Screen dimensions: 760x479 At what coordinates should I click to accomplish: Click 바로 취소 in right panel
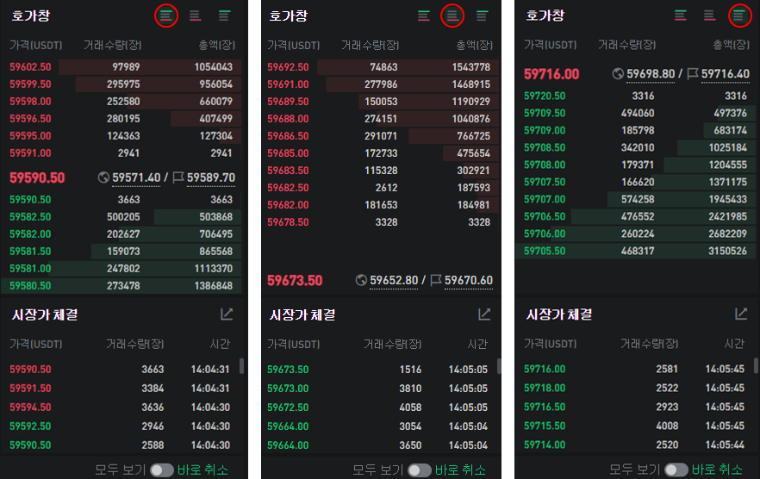pyautogui.click(x=717, y=470)
